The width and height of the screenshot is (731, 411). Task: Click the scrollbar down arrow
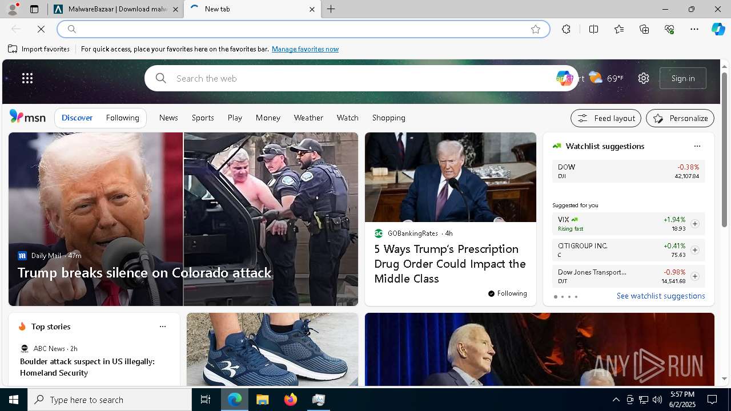724,379
